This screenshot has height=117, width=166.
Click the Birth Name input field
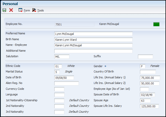93,40
